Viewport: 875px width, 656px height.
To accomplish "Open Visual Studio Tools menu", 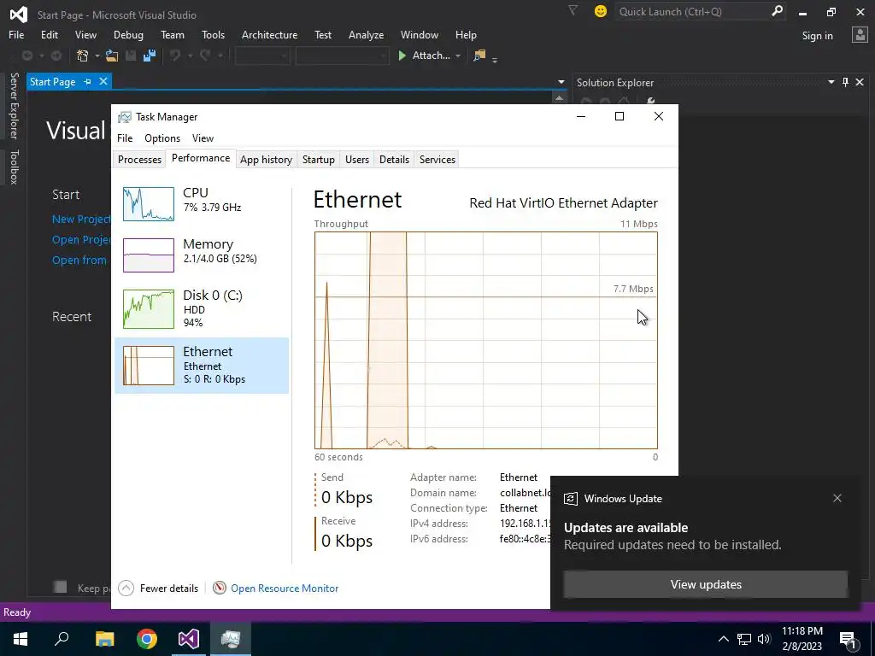I will [213, 34].
